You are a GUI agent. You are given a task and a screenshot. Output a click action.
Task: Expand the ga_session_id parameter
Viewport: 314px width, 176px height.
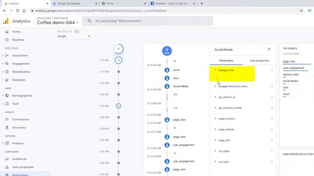click(215, 97)
